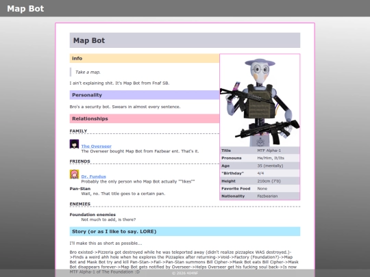The width and height of the screenshot is (370, 277).
Task: Click the 210cm height value
Action: click(269, 181)
